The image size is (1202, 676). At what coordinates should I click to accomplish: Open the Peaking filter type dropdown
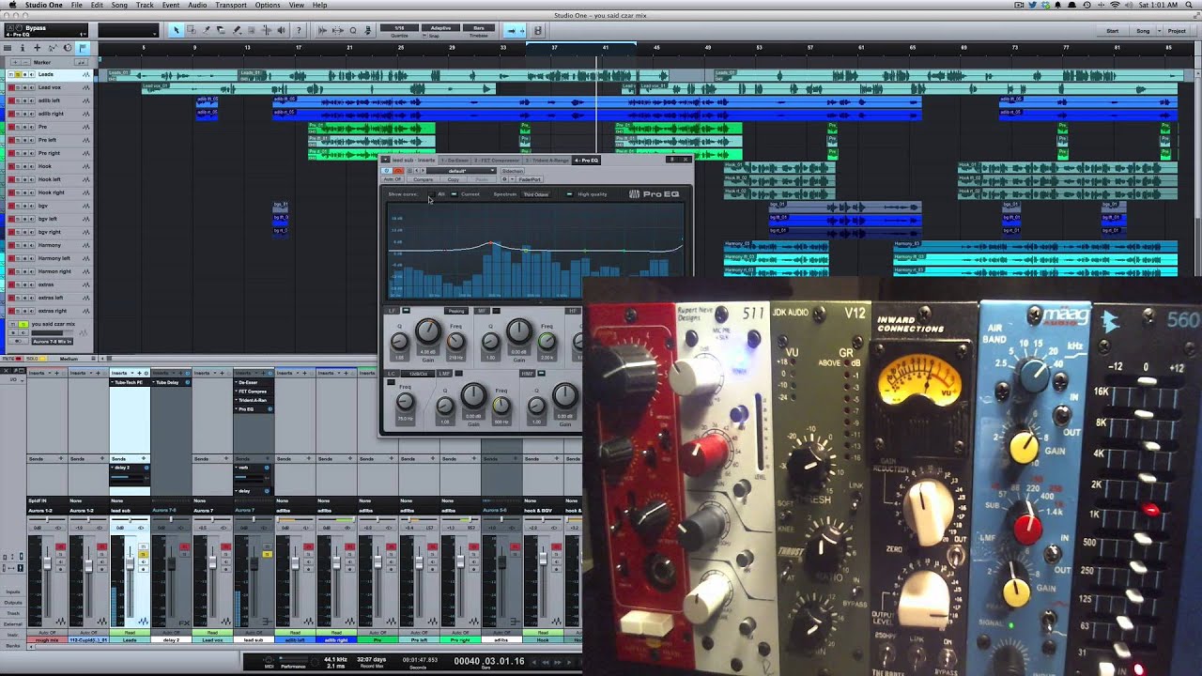[456, 311]
